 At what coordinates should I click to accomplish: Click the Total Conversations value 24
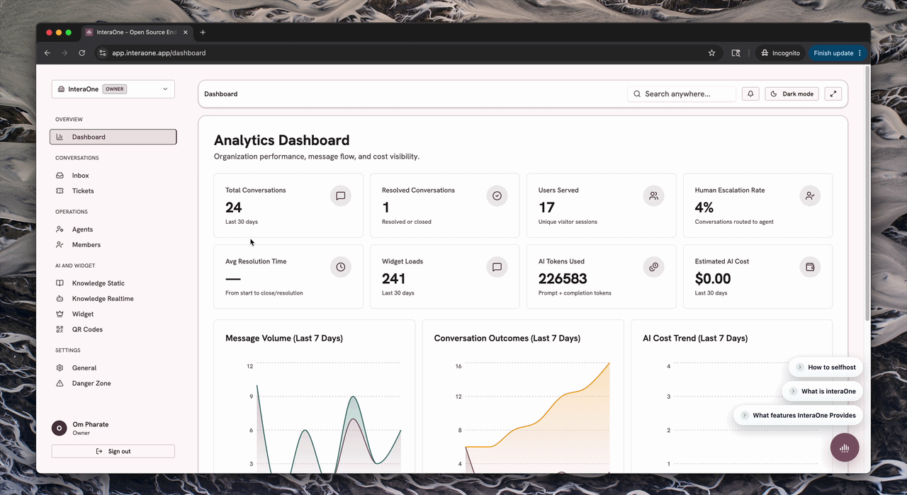pos(234,207)
